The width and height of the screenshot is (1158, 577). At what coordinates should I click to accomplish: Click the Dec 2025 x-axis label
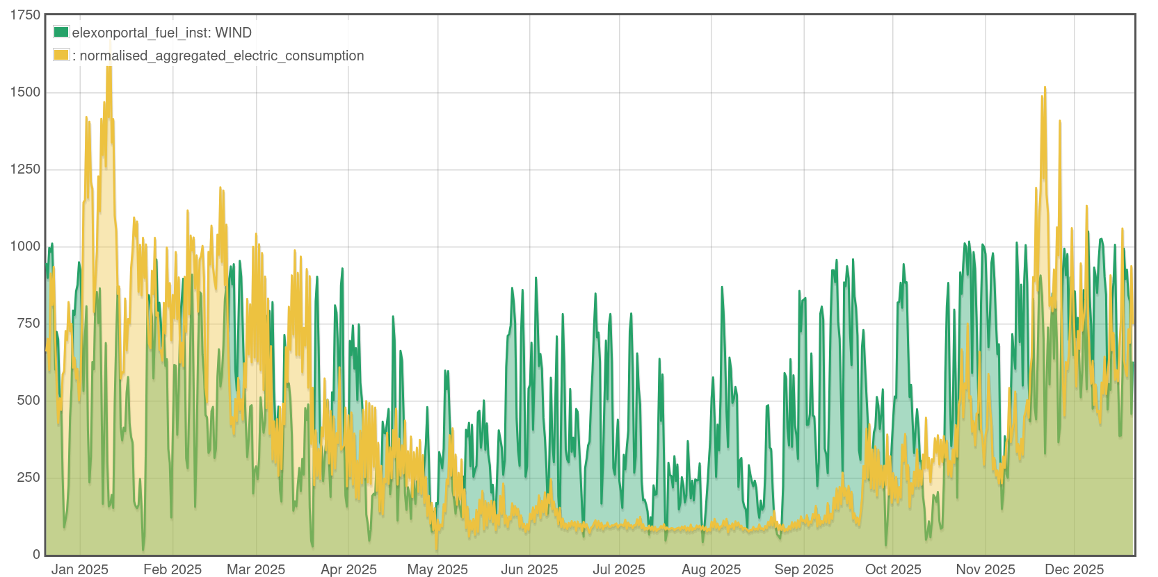[1075, 569]
